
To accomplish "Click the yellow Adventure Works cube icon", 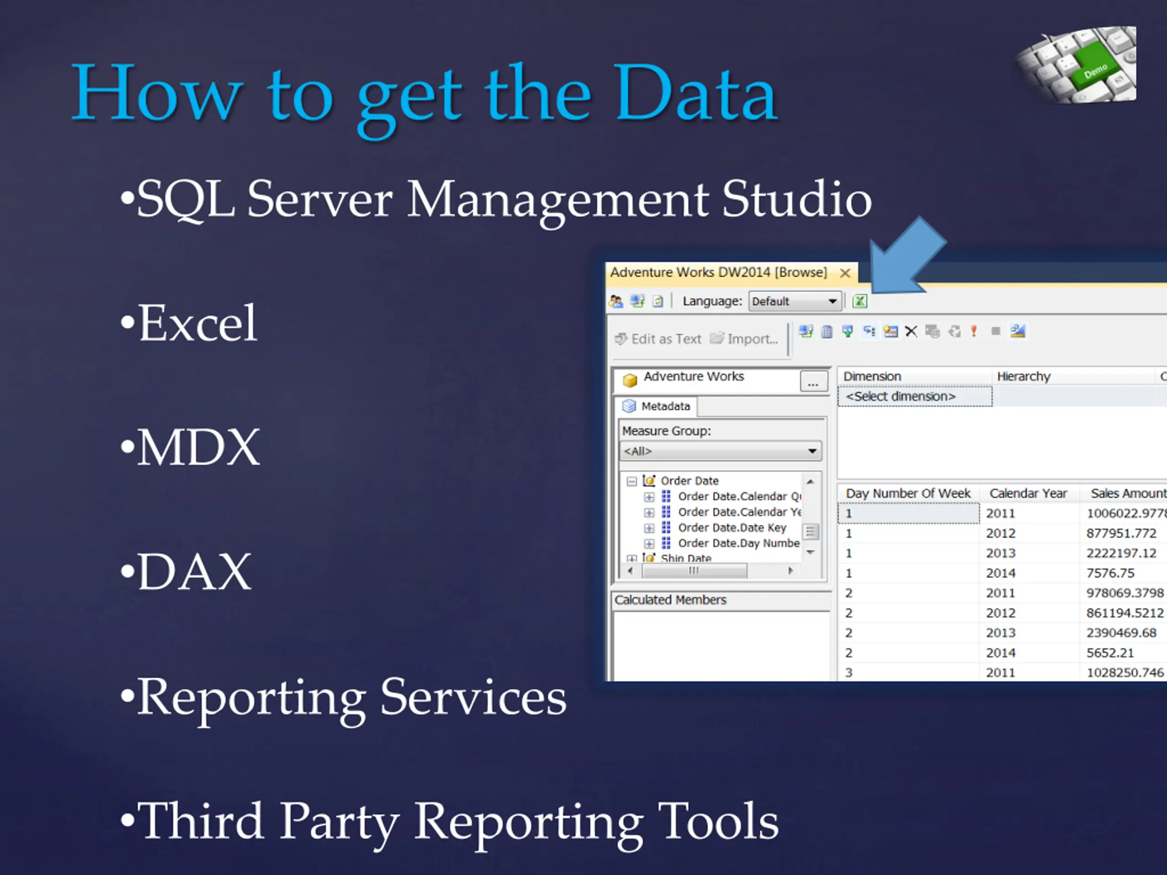I will pyautogui.click(x=630, y=380).
